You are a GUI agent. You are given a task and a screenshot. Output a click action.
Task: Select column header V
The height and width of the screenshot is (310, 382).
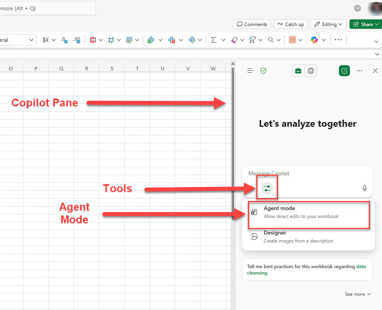(187, 69)
